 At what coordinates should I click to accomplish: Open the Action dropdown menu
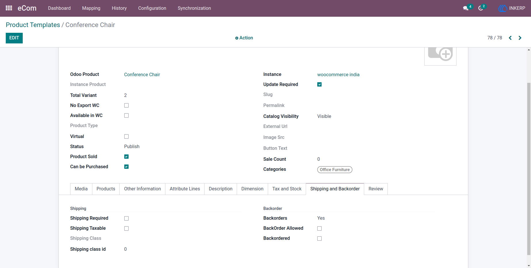244,38
